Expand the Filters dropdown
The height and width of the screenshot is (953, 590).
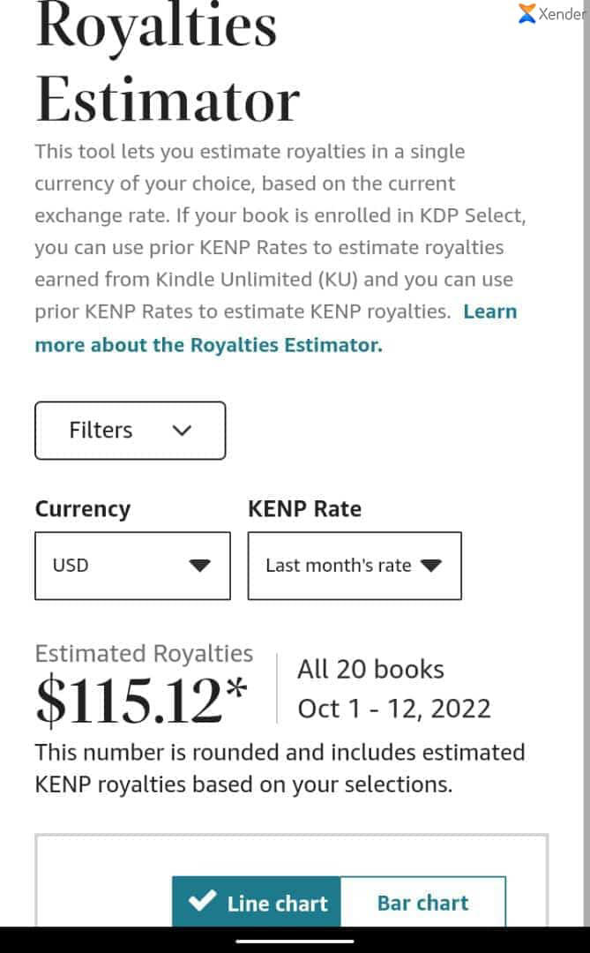[x=130, y=431]
